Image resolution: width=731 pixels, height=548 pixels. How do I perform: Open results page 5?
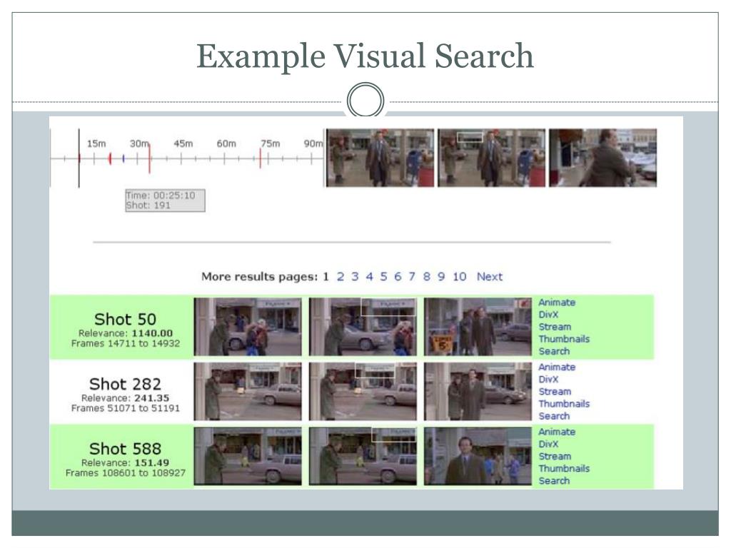tap(383, 277)
